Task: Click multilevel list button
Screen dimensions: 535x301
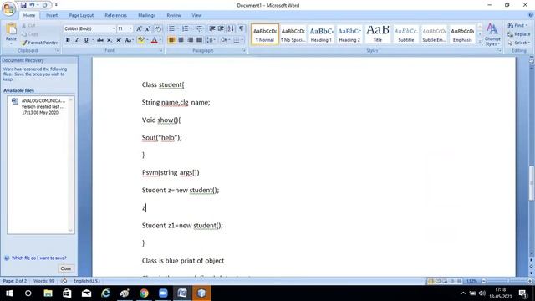Action: [x=200, y=28]
